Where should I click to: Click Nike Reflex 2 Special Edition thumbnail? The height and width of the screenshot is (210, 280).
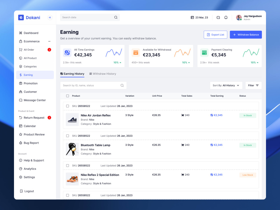click(x=72, y=179)
